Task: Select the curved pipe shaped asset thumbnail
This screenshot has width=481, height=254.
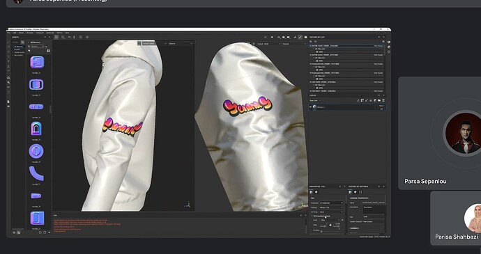Action: [36, 173]
